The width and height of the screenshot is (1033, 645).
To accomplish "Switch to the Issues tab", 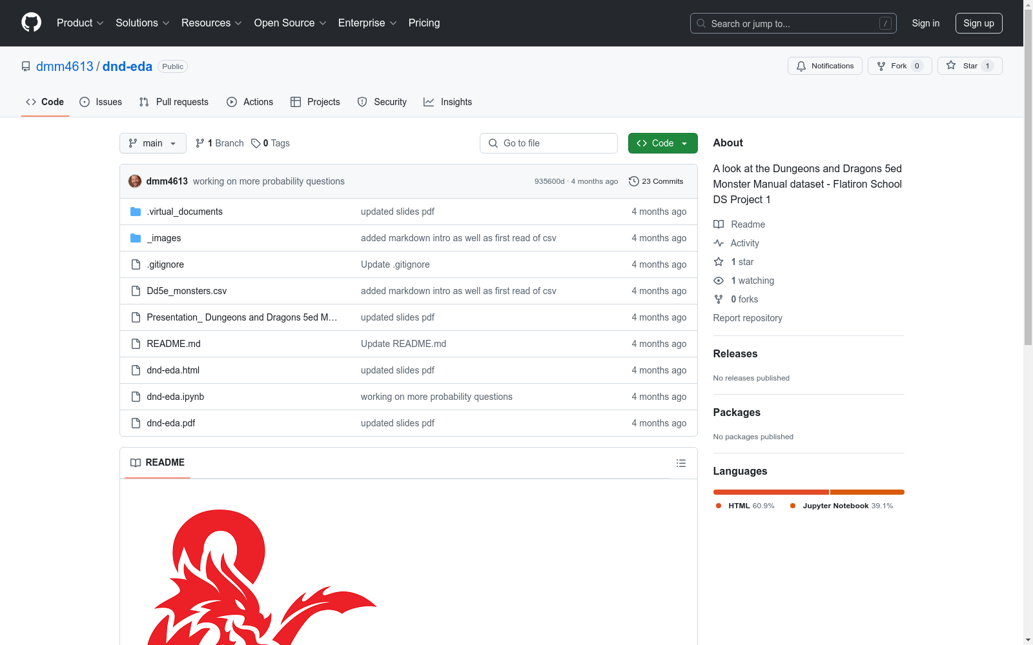I will pos(101,102).
